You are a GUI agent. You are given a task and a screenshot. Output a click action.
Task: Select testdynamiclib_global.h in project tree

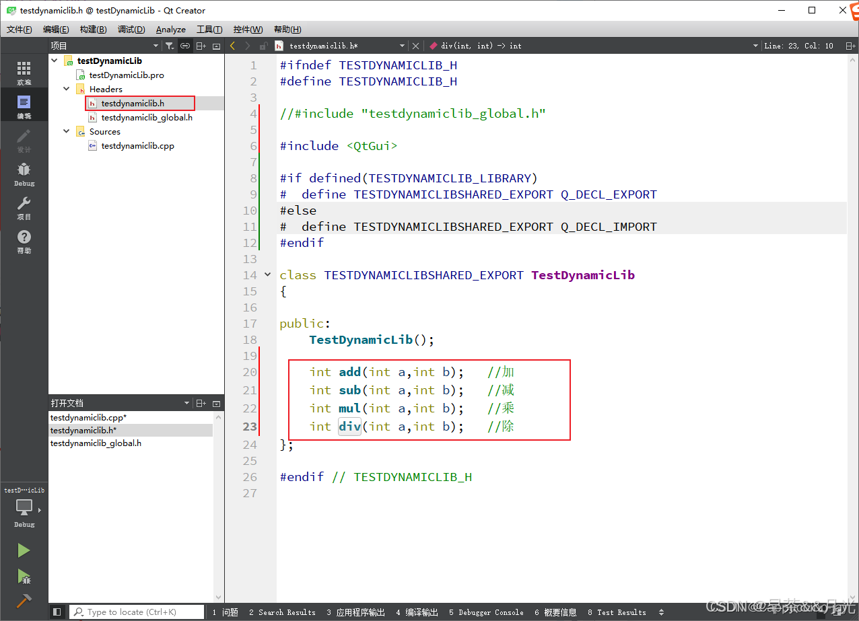click(147, 117)
